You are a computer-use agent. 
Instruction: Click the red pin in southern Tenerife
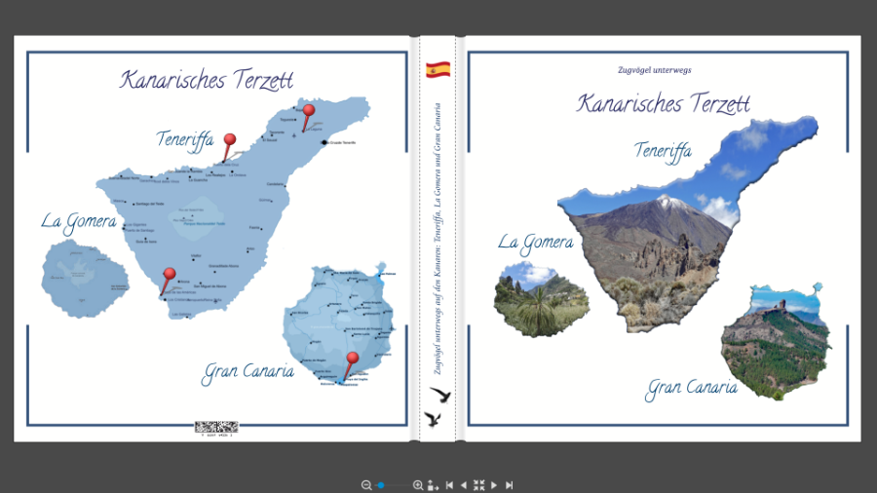(x=168, y=282)
